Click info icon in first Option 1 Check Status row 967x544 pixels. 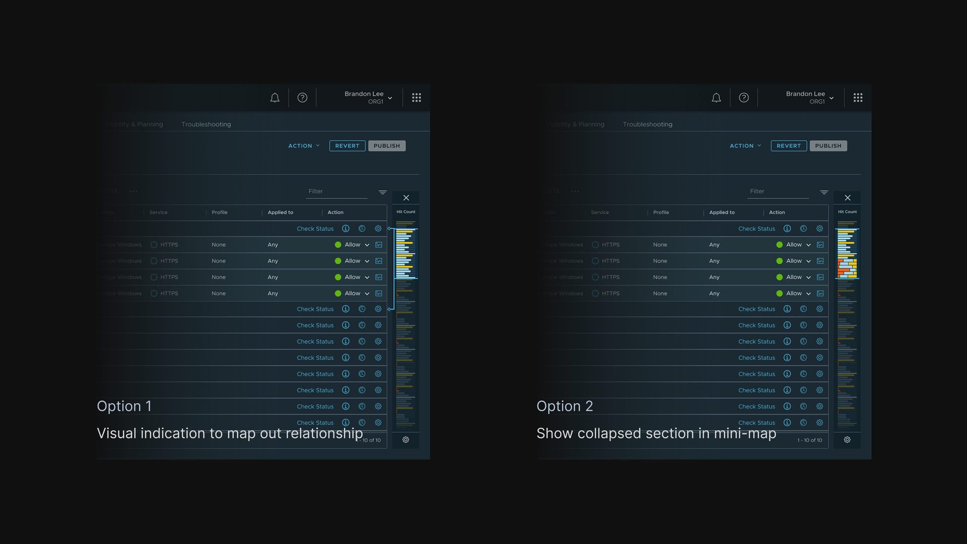(x=346, y=229)
